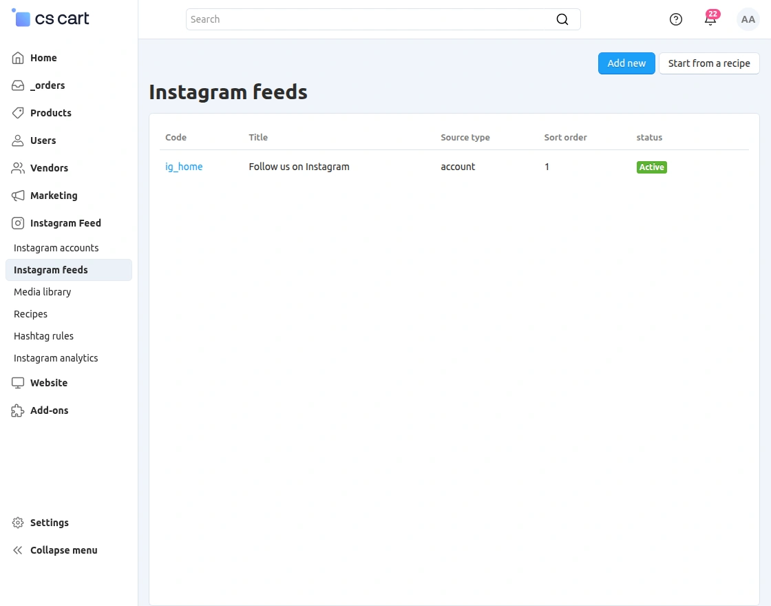Click the Source type column header
Image resolution: width=771 pixels, height=606 pixels.
pyautogui.click(x=465, y=137)
